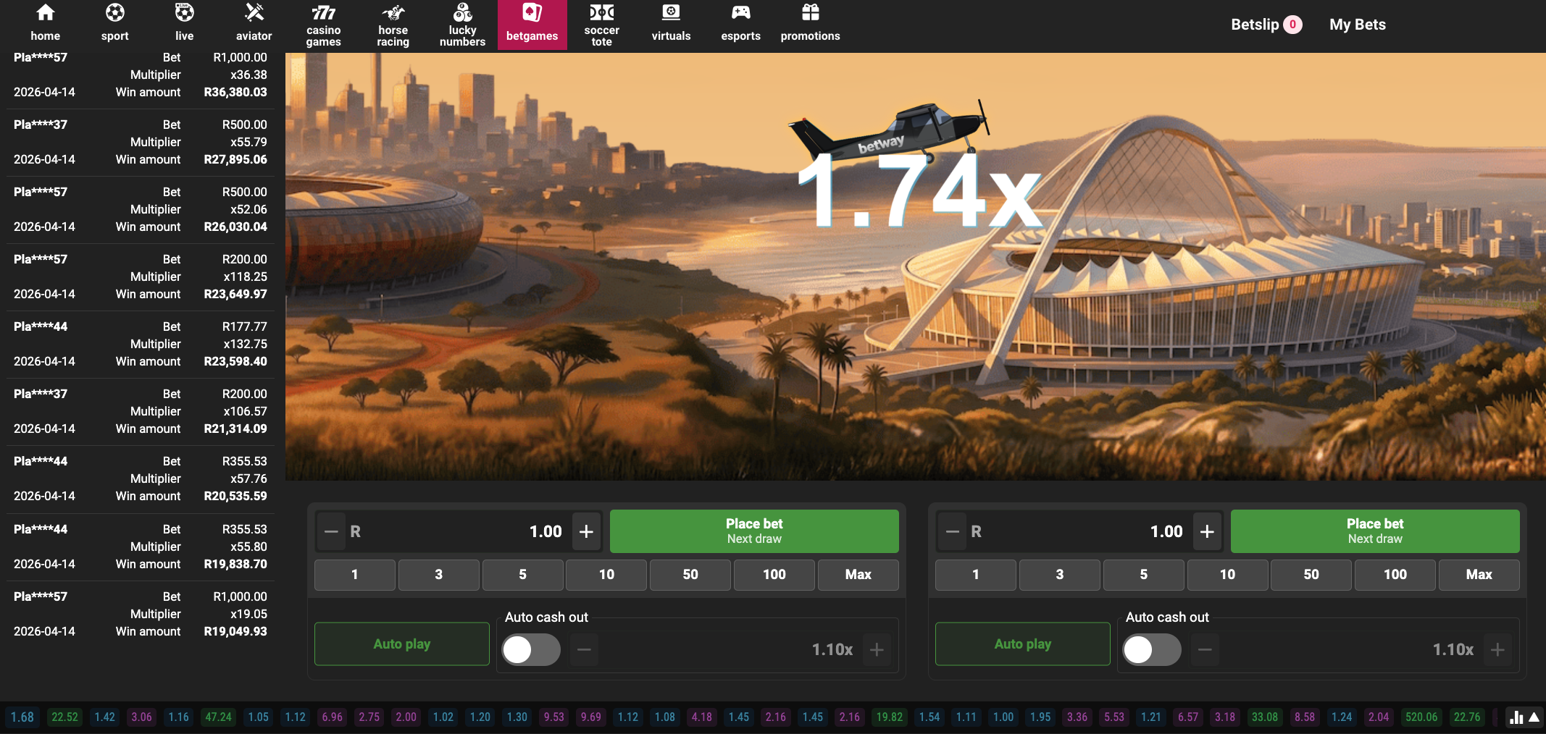Place bet for next draw in left panel

[754, 531]
